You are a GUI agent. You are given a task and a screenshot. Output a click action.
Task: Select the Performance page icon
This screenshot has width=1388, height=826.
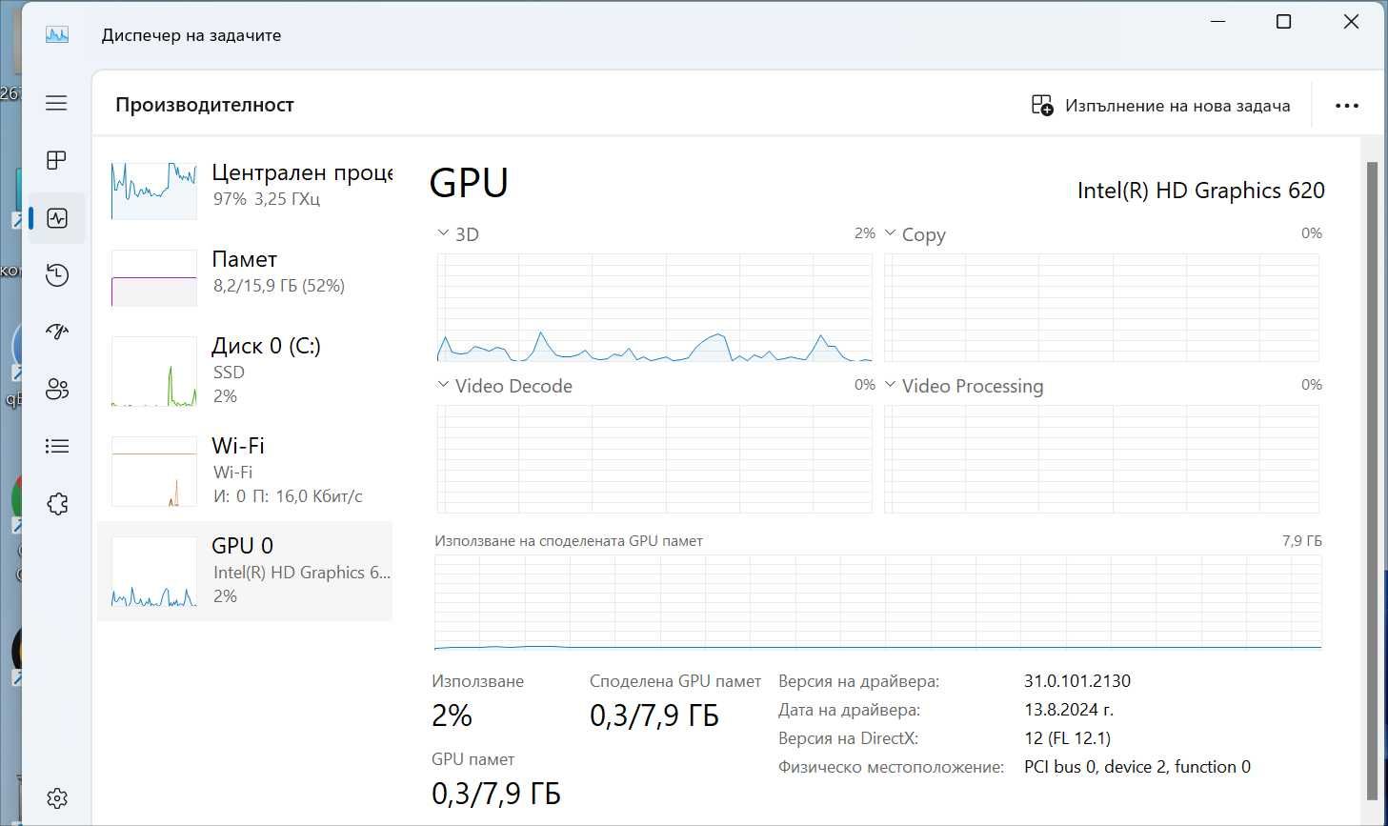pos(56,218)
